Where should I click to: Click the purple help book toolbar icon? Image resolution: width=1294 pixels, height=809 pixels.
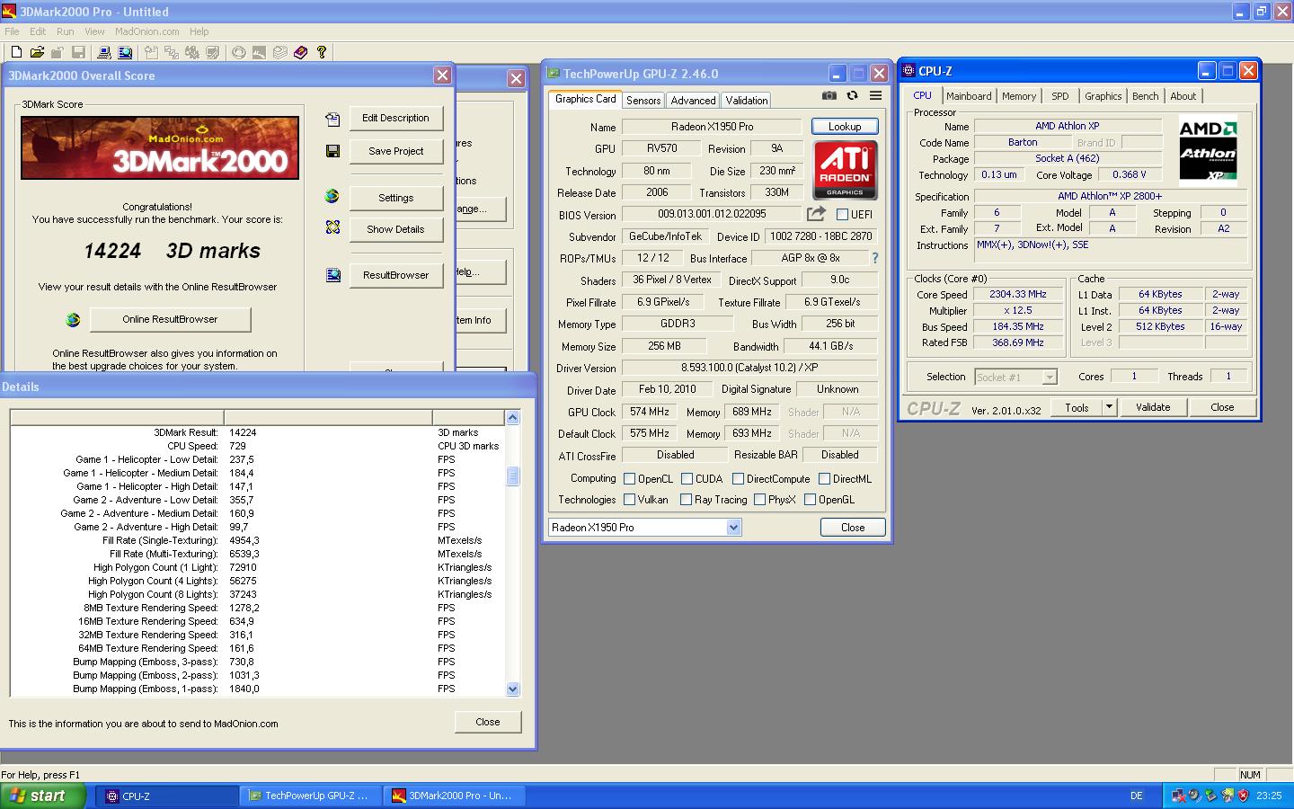301,53
